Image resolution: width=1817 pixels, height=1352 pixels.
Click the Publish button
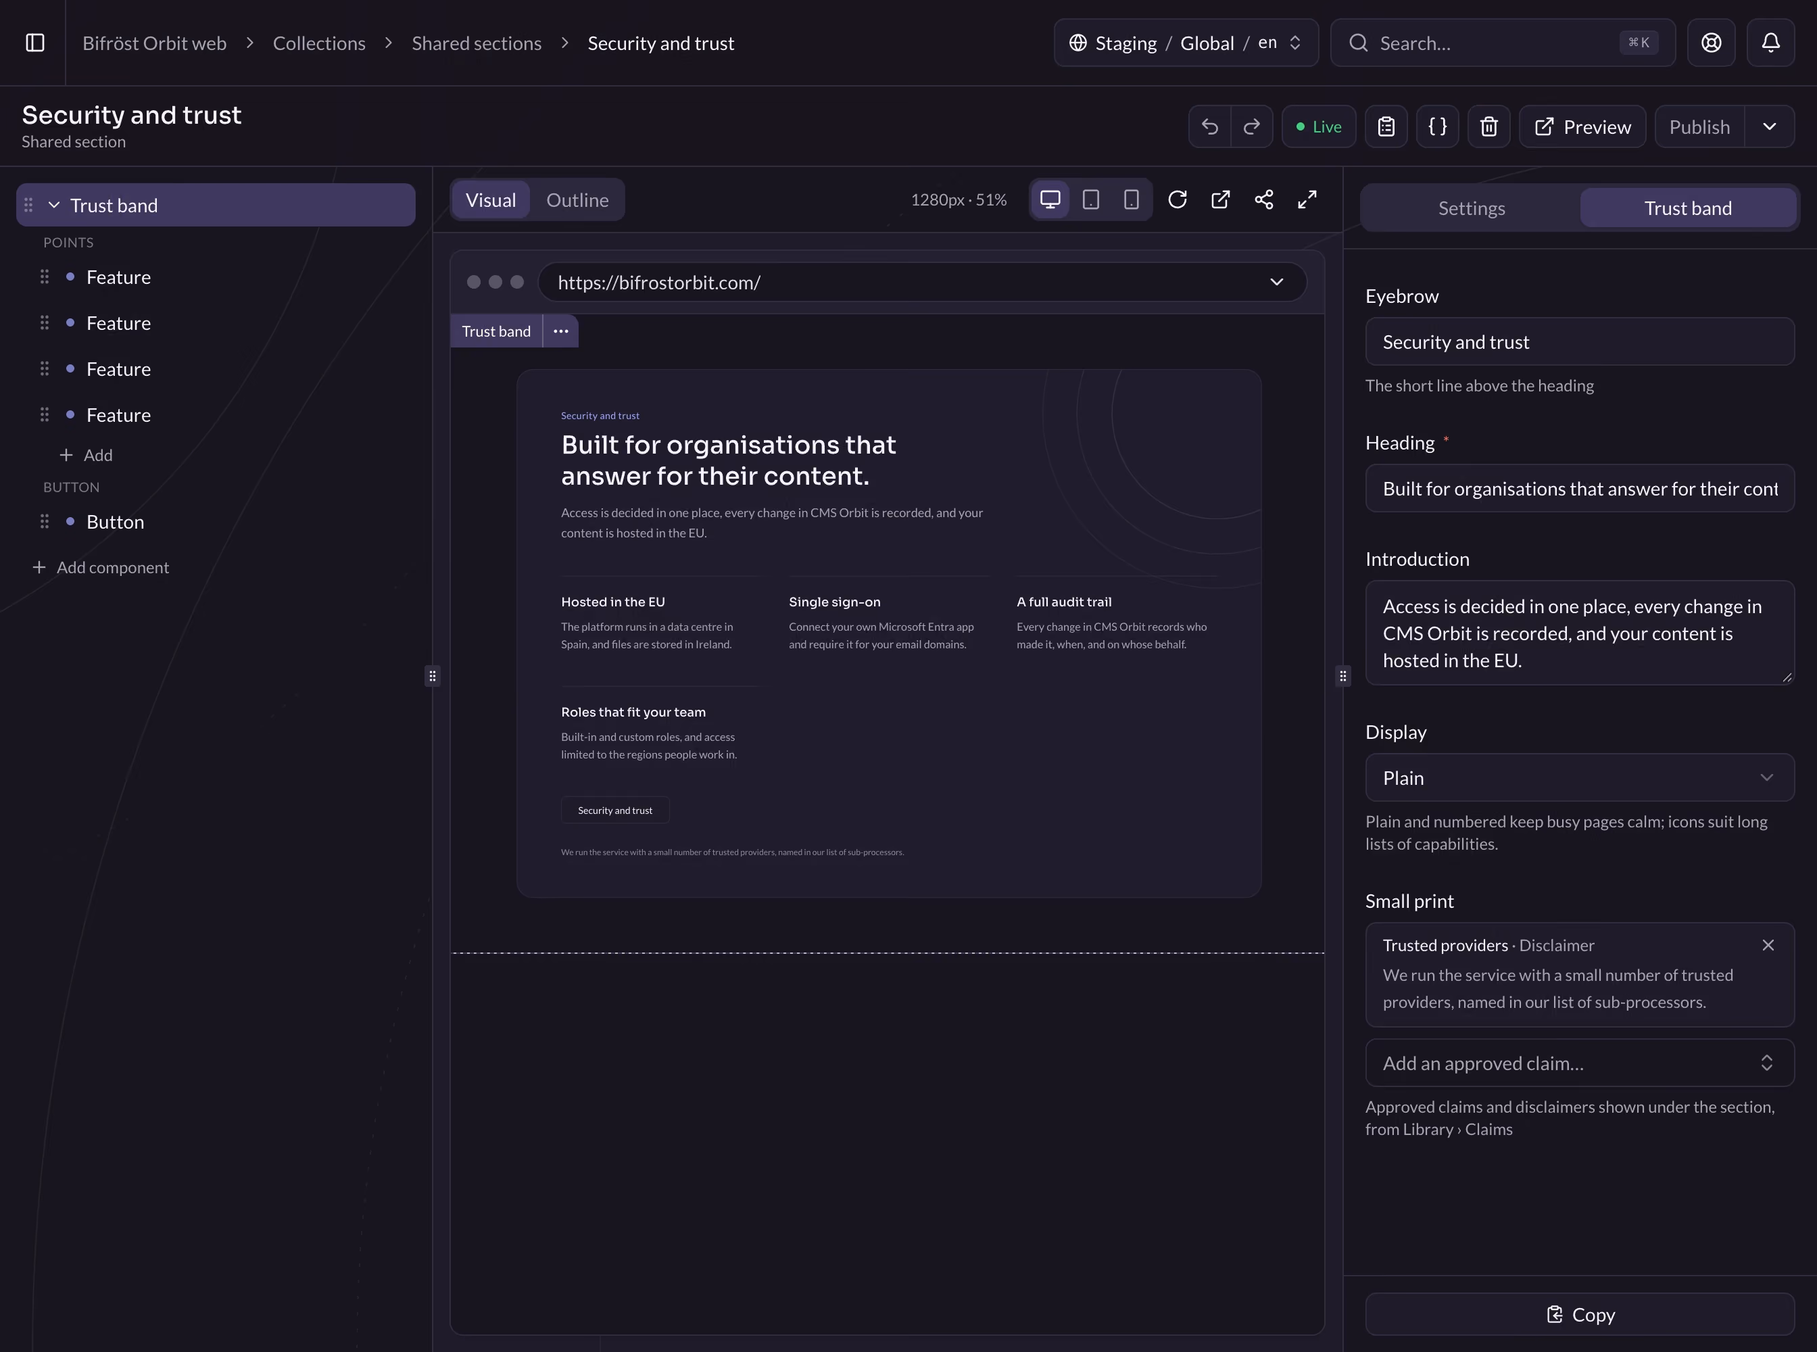[x=1699, y=127]
